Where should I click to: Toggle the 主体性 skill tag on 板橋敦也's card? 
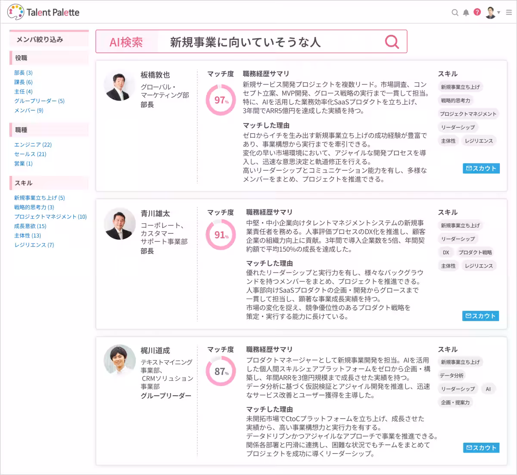[448, 141]
